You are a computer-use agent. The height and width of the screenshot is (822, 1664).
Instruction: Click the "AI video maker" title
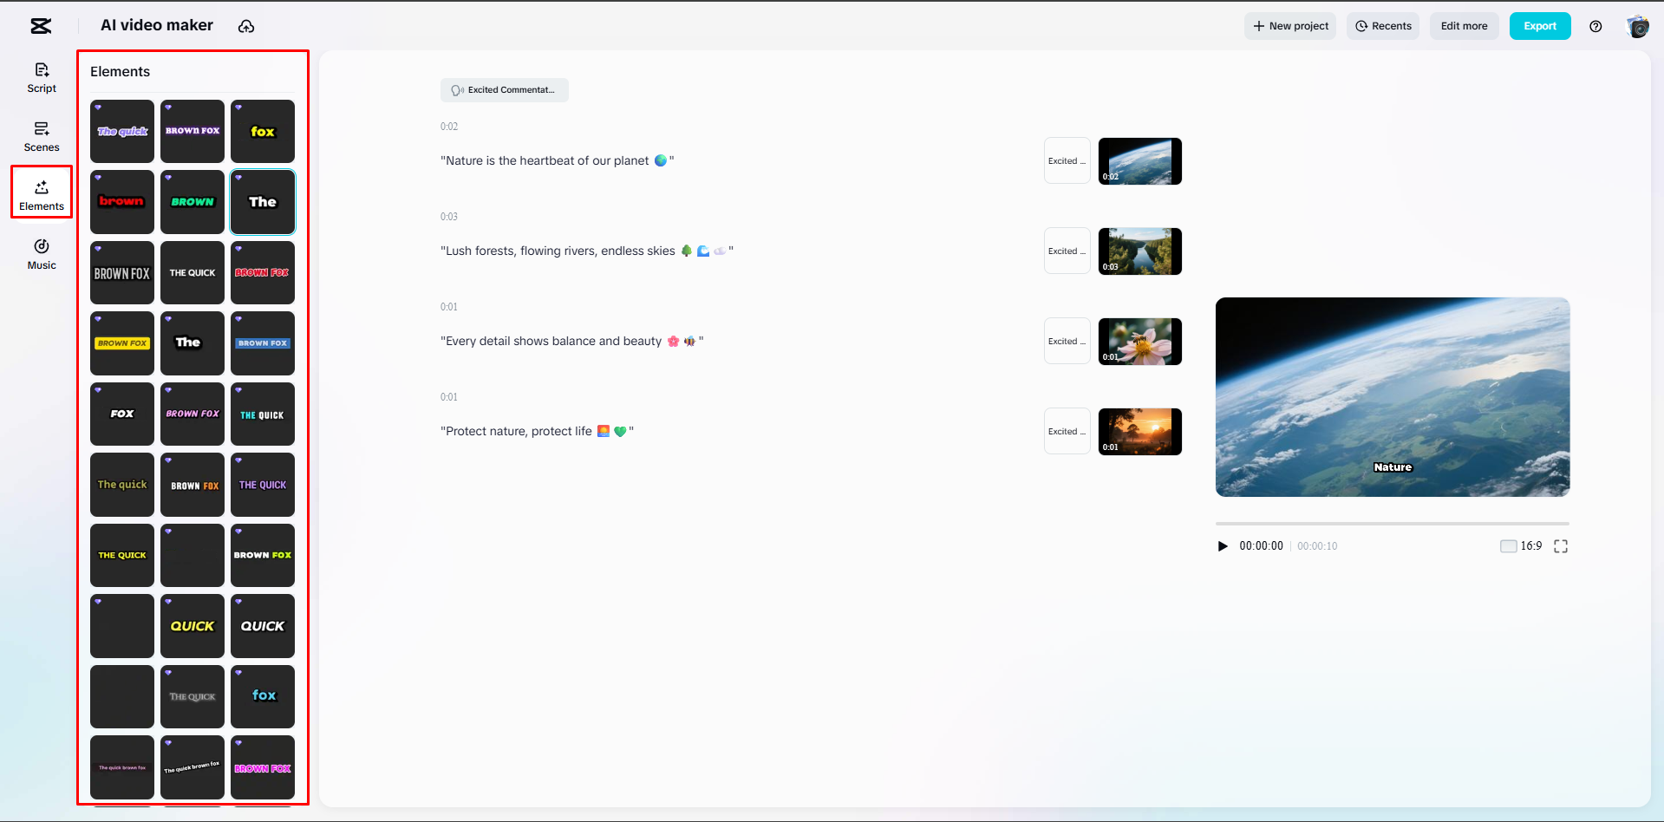157,26
